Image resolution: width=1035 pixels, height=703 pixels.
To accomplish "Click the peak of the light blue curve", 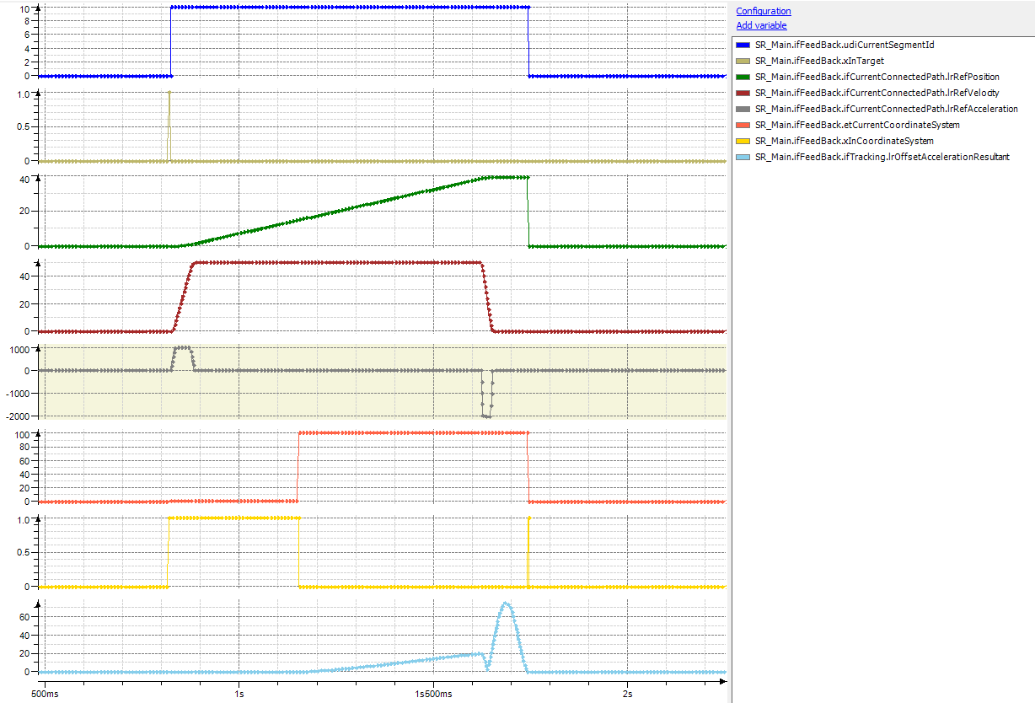I will [x=506, y=603].
